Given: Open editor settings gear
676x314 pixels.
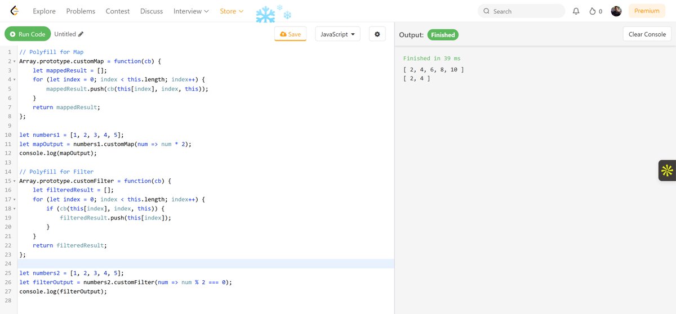Looking at the screenshot, I should 377,34.
